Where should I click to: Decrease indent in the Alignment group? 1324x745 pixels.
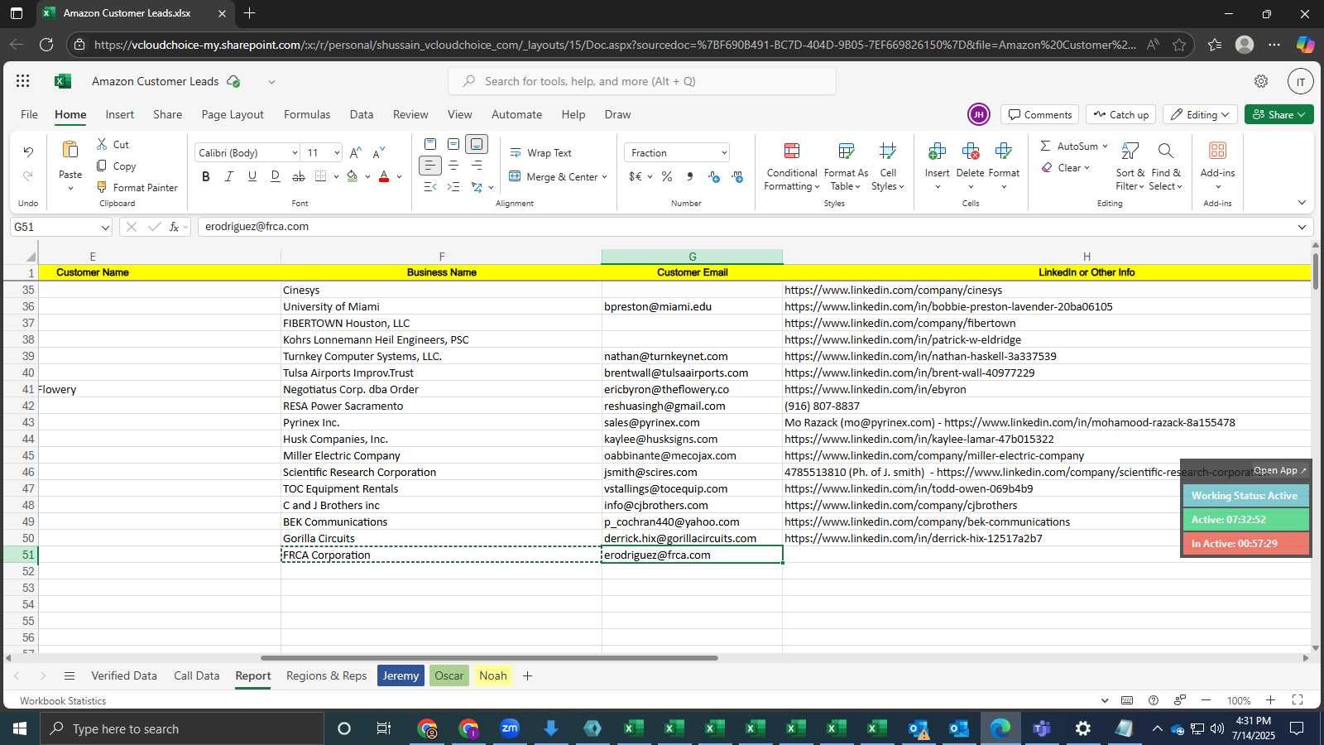(x=430, y=187)
